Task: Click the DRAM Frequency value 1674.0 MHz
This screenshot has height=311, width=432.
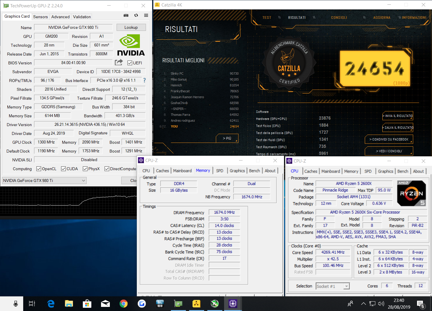Action: pos(224,212)
